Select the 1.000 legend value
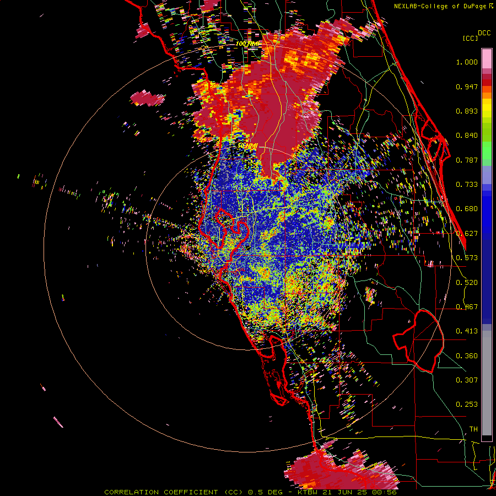496x496 pixels. [x=467, y=62]
